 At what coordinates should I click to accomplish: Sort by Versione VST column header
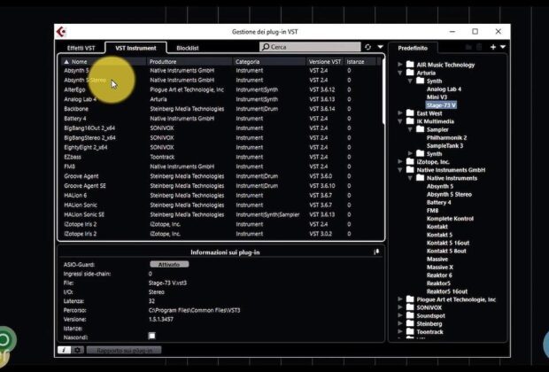[x=325, y=62]
